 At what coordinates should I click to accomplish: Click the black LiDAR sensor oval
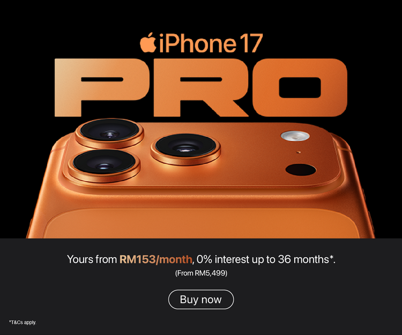[x=301, y=170]
